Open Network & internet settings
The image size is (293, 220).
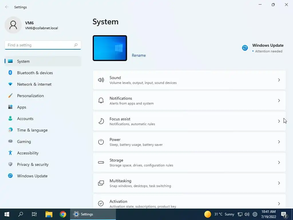[x=43, y=84]
